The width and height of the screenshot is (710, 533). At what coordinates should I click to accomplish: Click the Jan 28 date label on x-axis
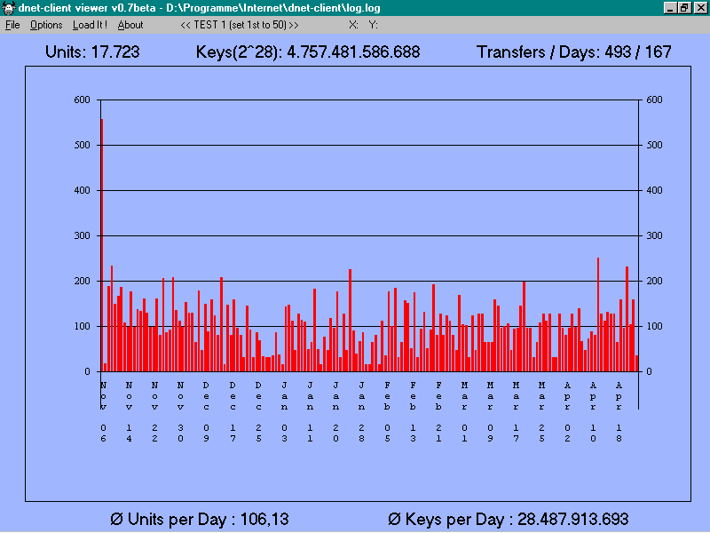(x=361, y=411)
